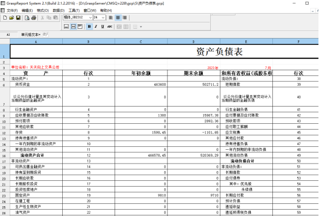Select the align left icon
Screen dimensions: 319x216
click(111, 18)
